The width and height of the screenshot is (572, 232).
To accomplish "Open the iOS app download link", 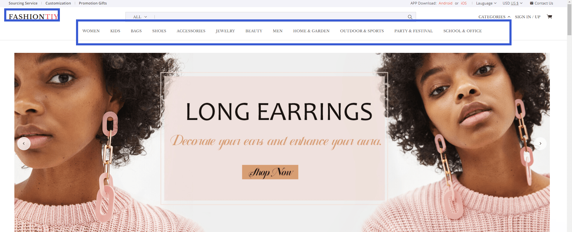I will click(x=464, y=3).
